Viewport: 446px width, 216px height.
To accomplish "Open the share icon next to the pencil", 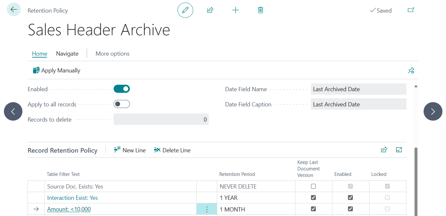I will pyautogui.click(x=210, y=10).
